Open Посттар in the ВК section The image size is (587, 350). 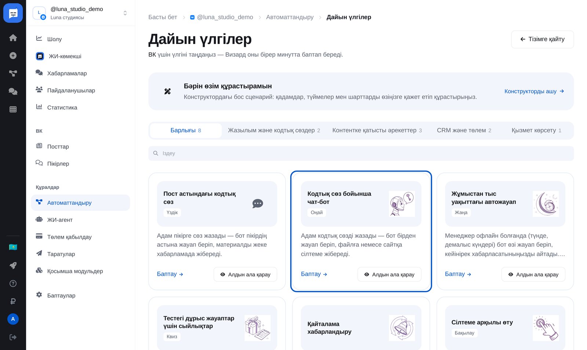(x=80, y=146)
